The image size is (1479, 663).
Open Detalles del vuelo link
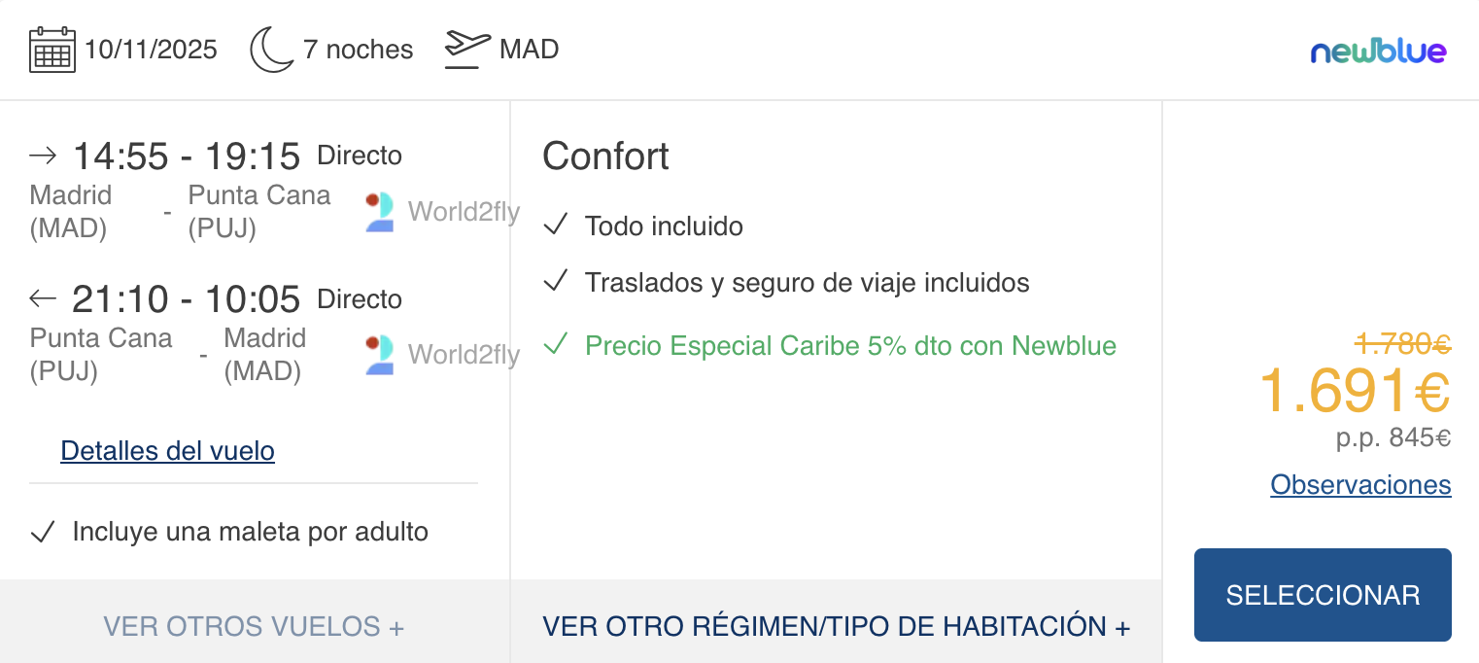[x=167, y=451]
